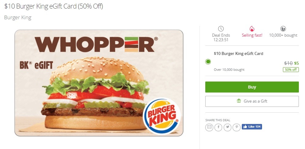This screenshot has height=149, width=305.
Task: Click gift box icon in Give as a Gift
Action: 239,101
